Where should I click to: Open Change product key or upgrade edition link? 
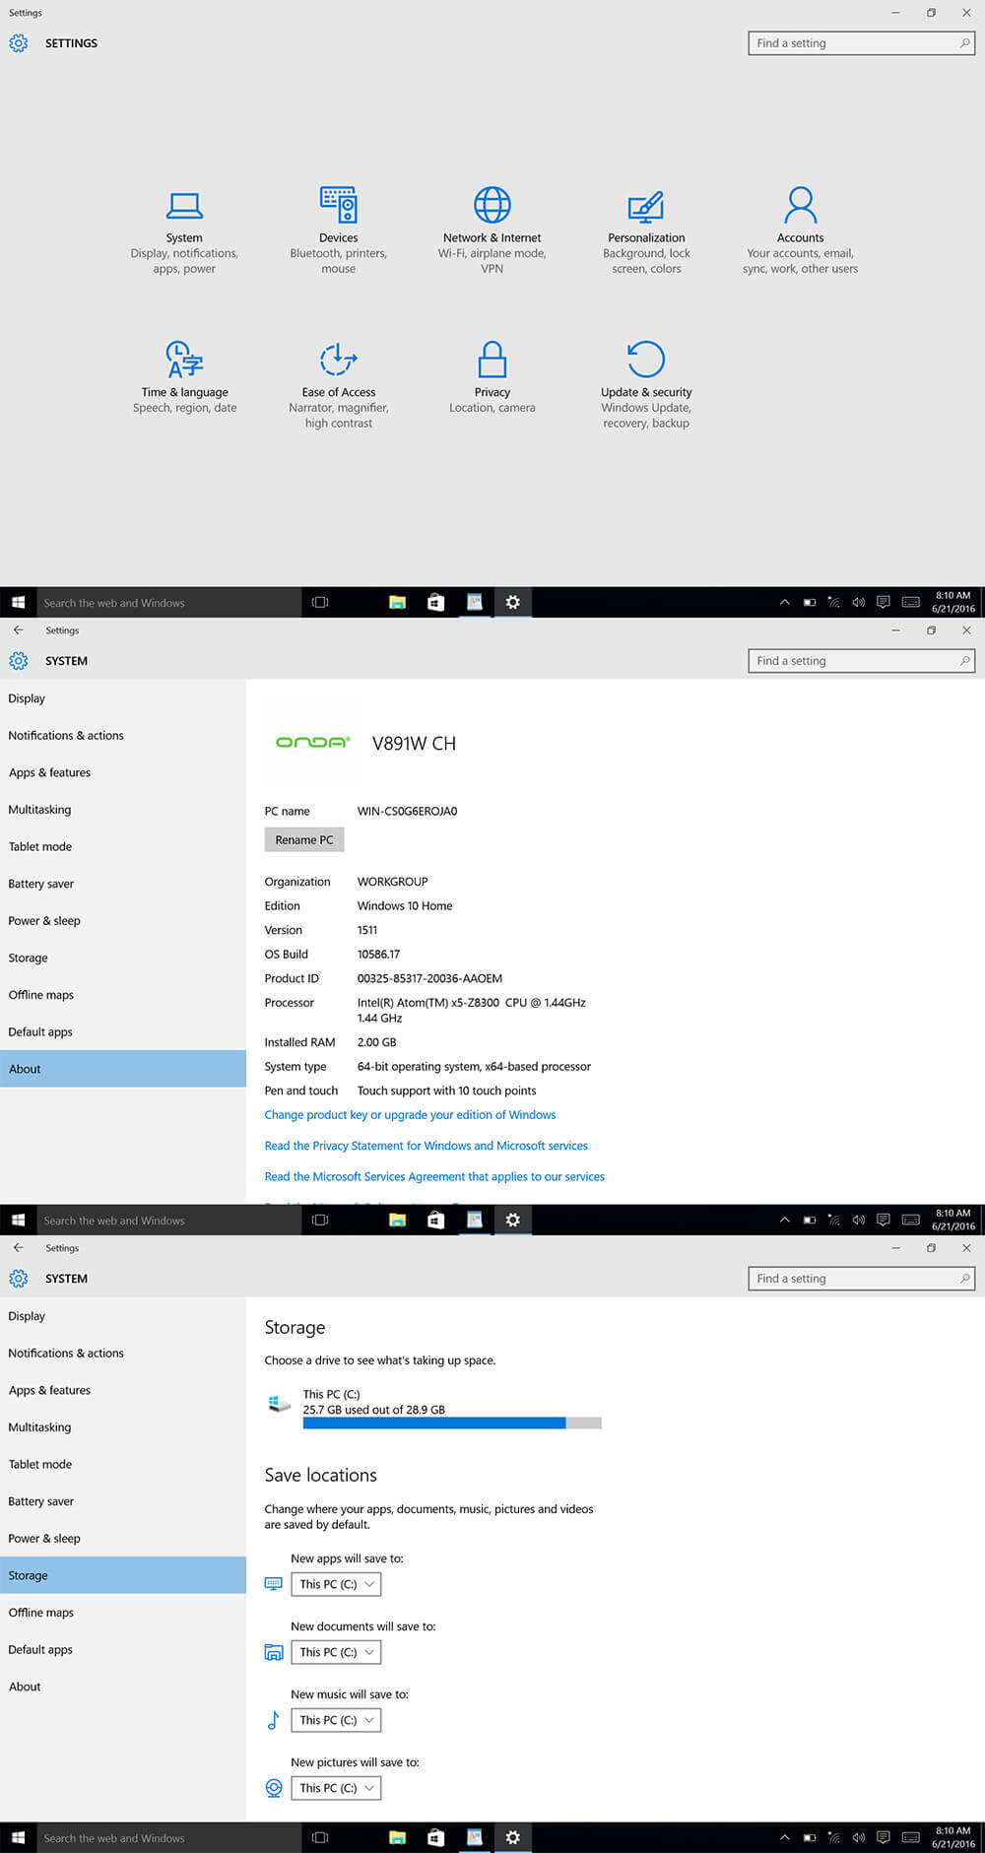click(x=410, y=1115)
